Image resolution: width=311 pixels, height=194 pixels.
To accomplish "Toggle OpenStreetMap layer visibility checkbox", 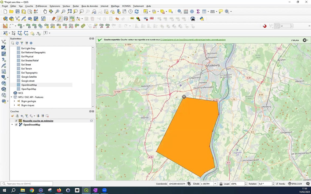I will (x=16, y=125).
